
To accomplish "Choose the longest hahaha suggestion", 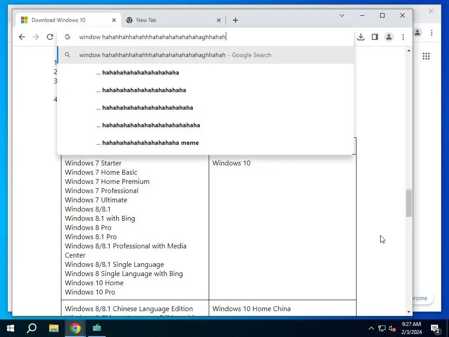I will (x=206, y=125).
